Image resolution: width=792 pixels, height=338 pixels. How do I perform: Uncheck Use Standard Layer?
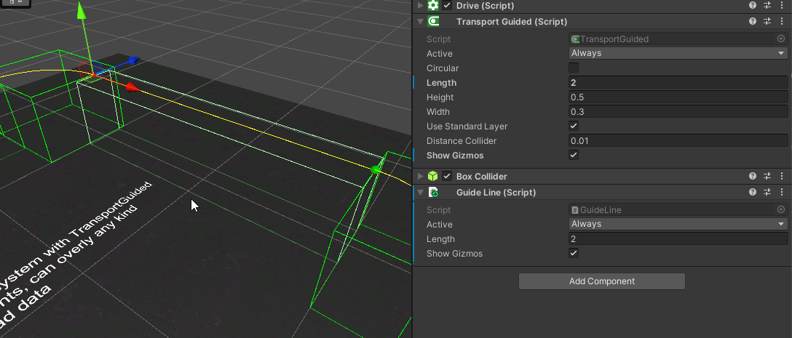(x=574, y=126)
